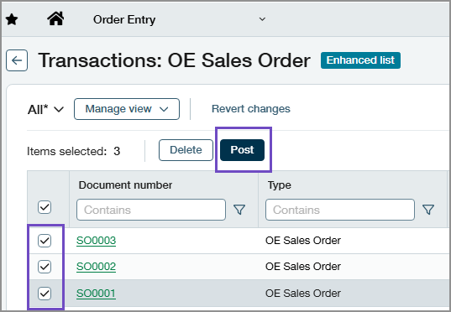Uncheck the SO0001 row checkbox
Viewport: 451px width, 312px height.
click(x=45, y=294)
